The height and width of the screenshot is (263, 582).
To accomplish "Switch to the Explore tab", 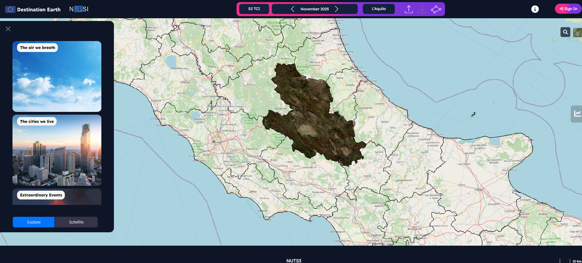I will coord(34,222).
